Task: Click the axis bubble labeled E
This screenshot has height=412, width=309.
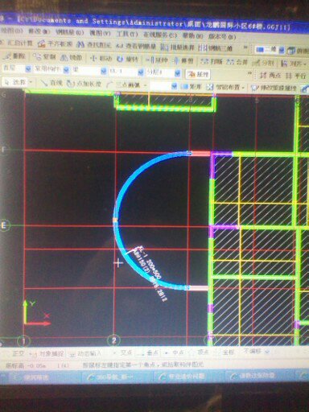Action: pyautogui.click(x=4, y=225)
